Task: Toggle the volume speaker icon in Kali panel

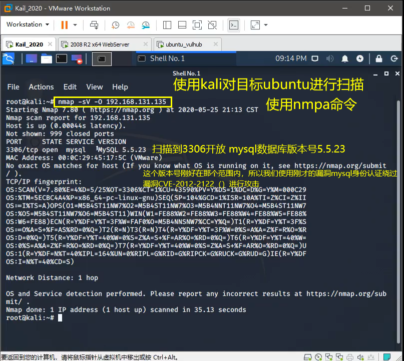Action: click(x=330, y=58)
